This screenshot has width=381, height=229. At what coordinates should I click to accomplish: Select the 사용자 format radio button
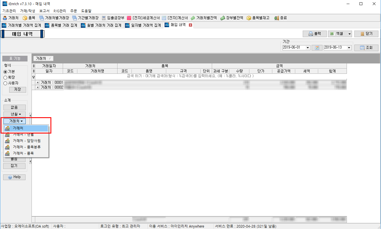tap(5, 83)
